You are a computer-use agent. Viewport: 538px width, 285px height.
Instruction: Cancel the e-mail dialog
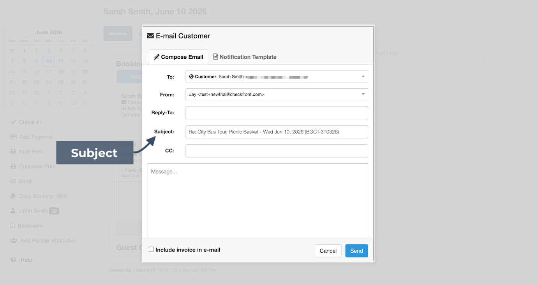pyautogui.click(x=328, y=251)
